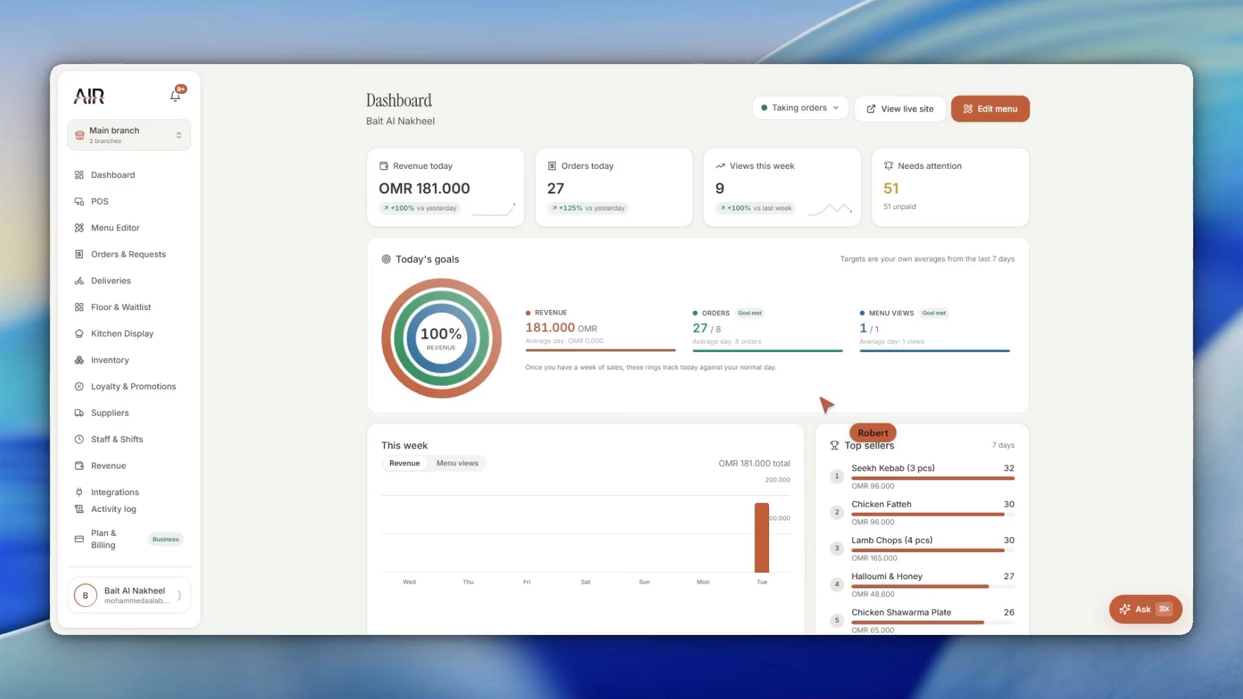The image size is (1243, 699).
Task: Click the Suppliers truck icon
Action: click(x=79, y=413)
